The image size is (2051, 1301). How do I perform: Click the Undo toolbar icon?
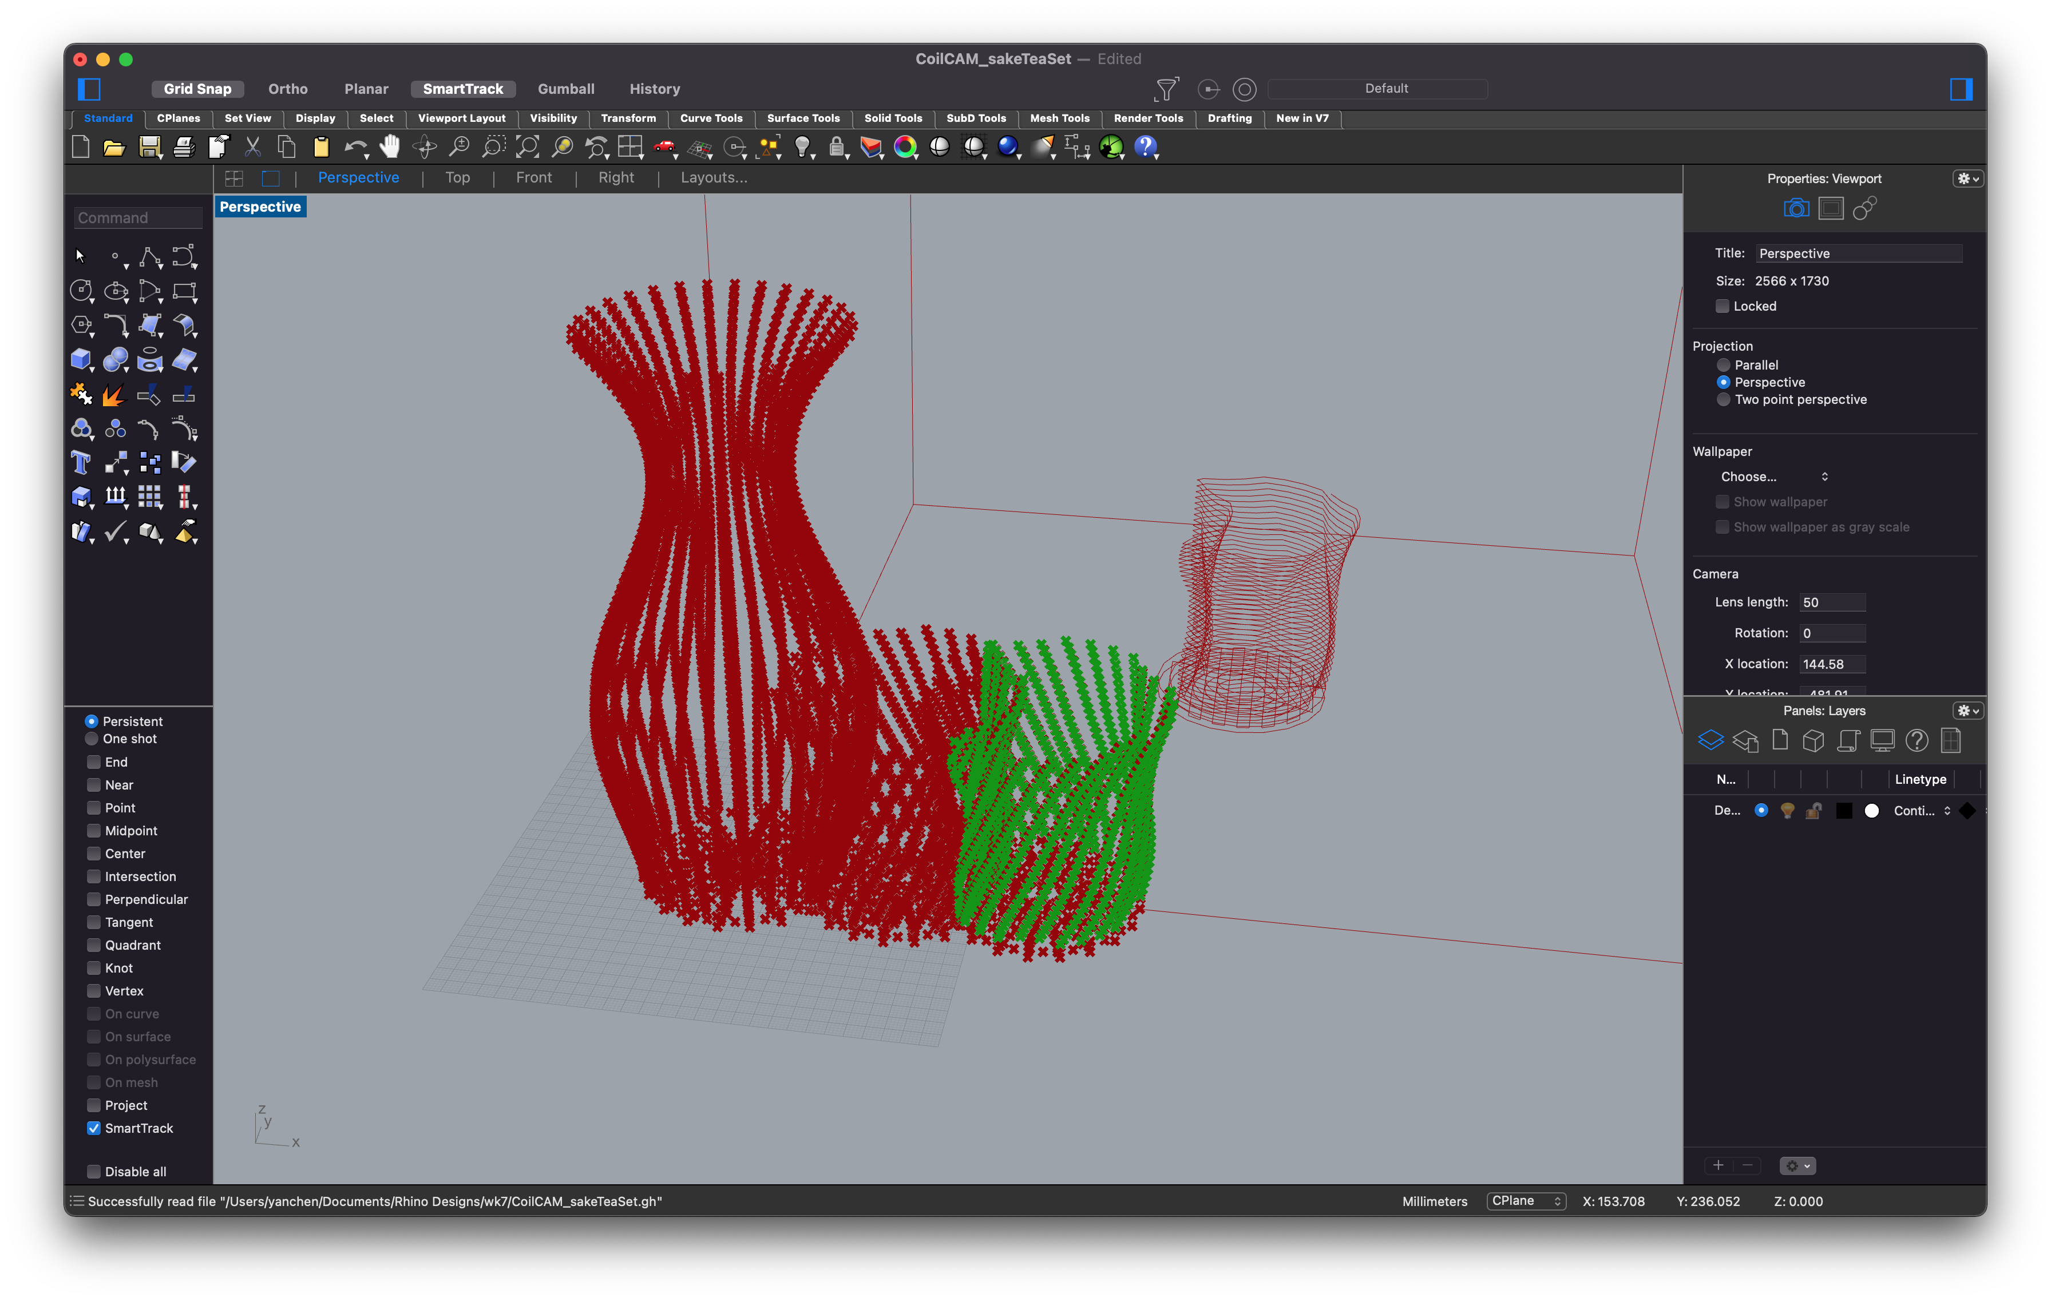pyautogui.click(x=355, y=146)
